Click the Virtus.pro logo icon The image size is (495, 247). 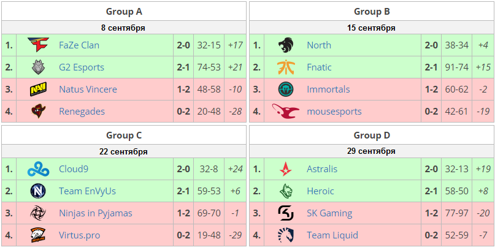[39, 235]
